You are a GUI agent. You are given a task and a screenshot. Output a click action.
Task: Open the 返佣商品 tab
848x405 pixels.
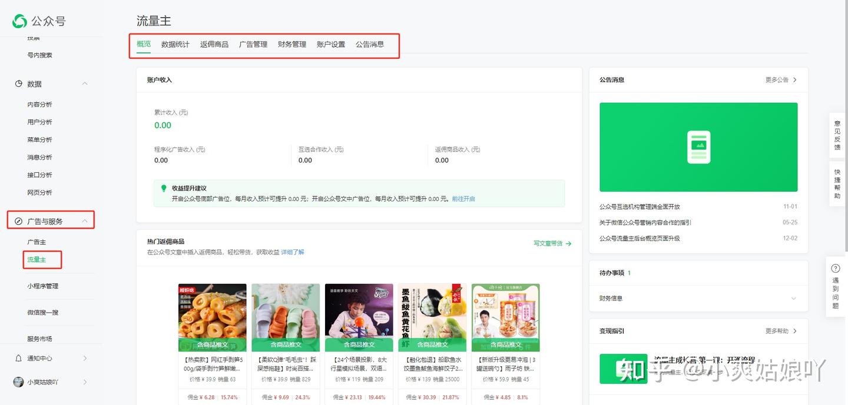click(214, 44)
